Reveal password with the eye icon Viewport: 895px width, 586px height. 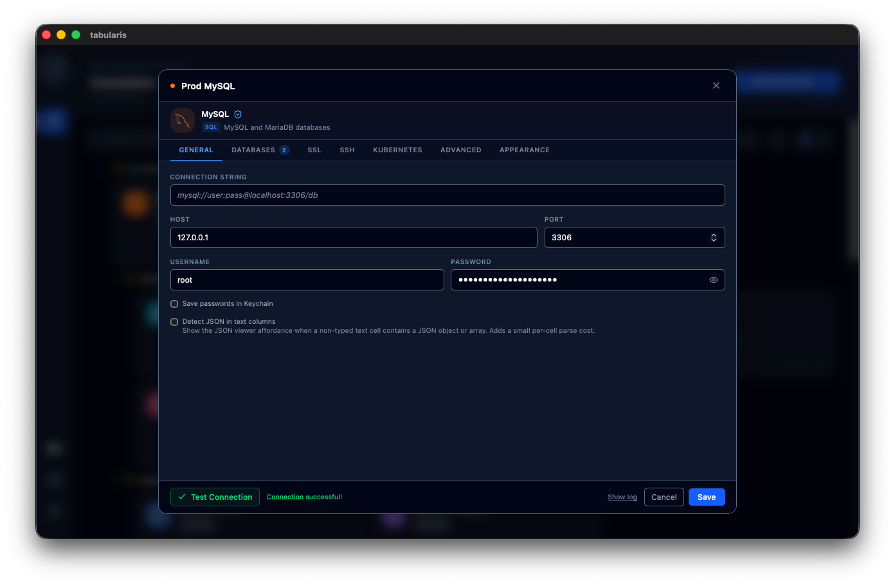pos(714,280)
